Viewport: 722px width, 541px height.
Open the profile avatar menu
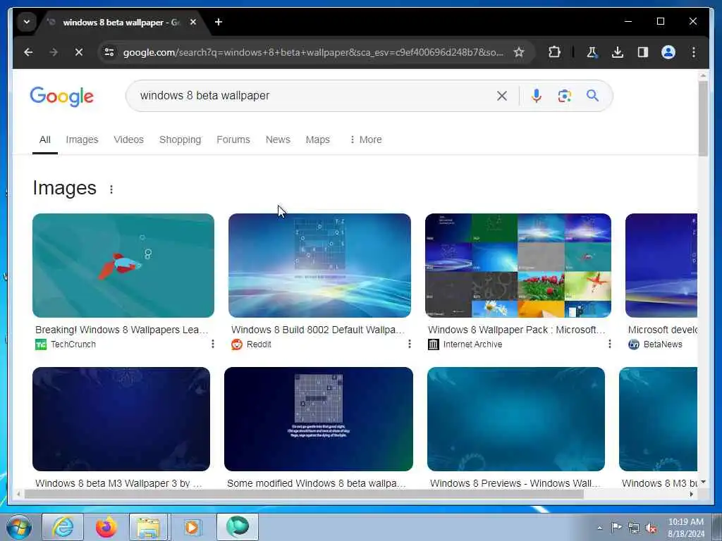tap(668, 52)
